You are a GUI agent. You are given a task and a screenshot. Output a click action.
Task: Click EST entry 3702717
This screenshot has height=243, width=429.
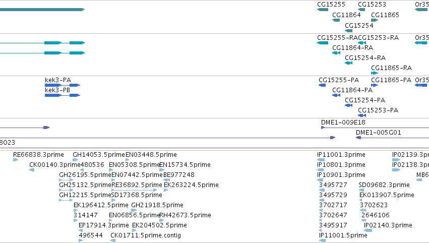coord(333,205)
